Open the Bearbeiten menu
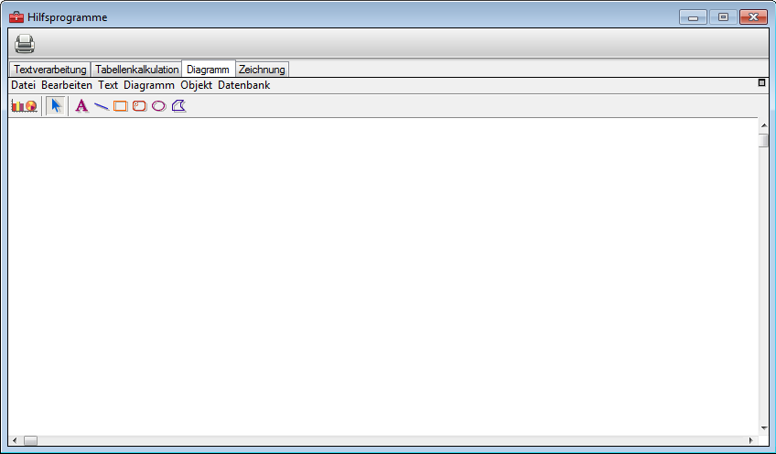This screenshot has height=454, width=776. [x=67, y=85]
